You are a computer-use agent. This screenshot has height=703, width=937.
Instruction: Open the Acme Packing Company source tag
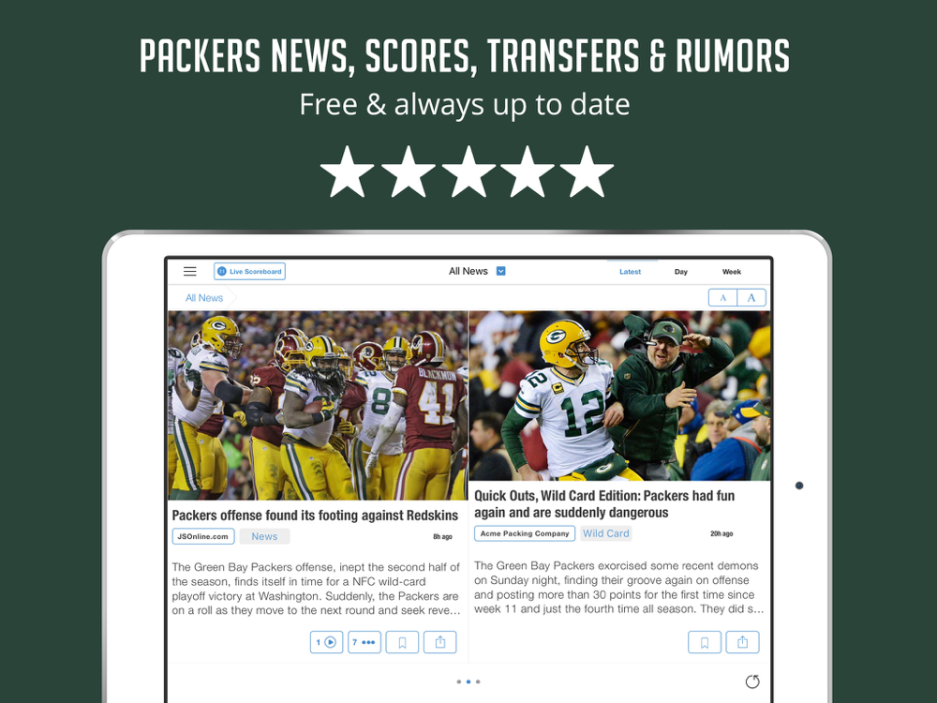pos(525,533)
